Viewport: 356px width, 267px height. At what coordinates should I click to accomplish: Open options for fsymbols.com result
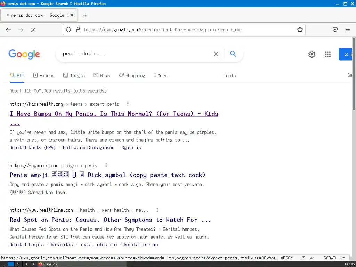click(x=106, y=165)
